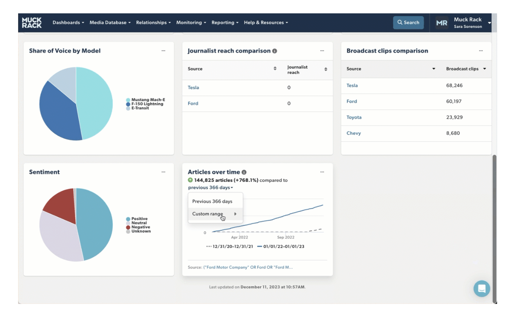Click the 01/01/22–01/01/23 chart legend entry
The height and width of the screenshot is (322, 527).
pos(281,247)
